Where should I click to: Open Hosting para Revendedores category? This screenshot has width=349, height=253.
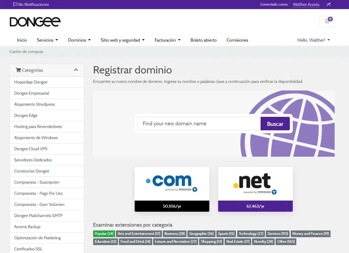click(47, 126)
